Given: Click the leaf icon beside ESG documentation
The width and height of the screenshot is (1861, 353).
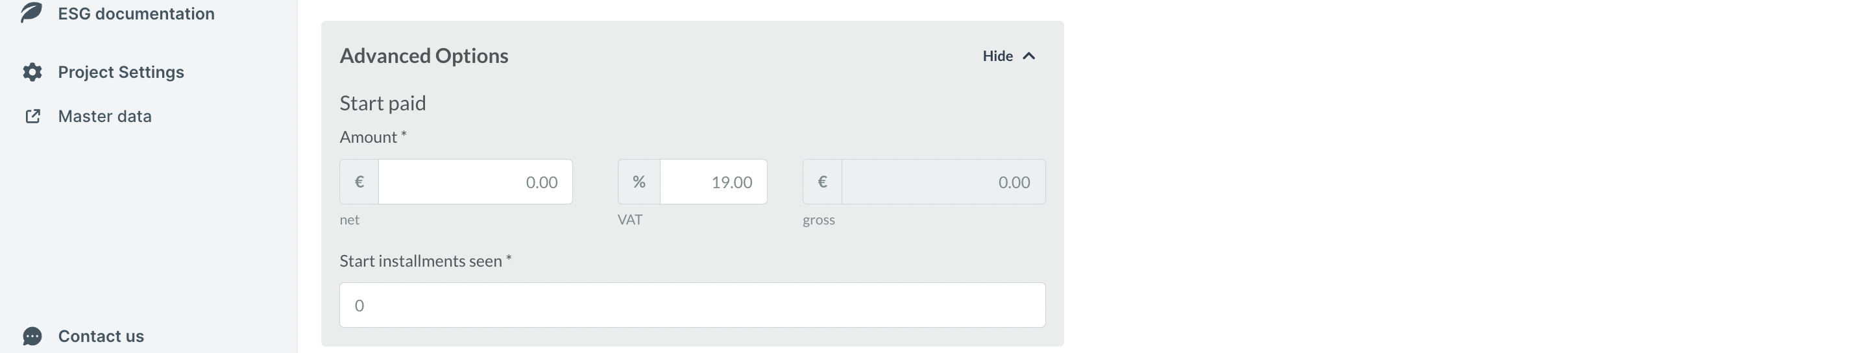Looking at the screenshot, I should (x=32, y=12).
